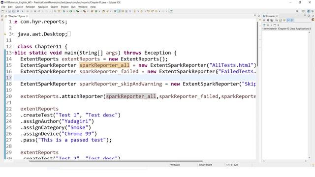Click Terminate icon in Console toolbar
This screenshot has height=177, width=315.
pos(264,20)
